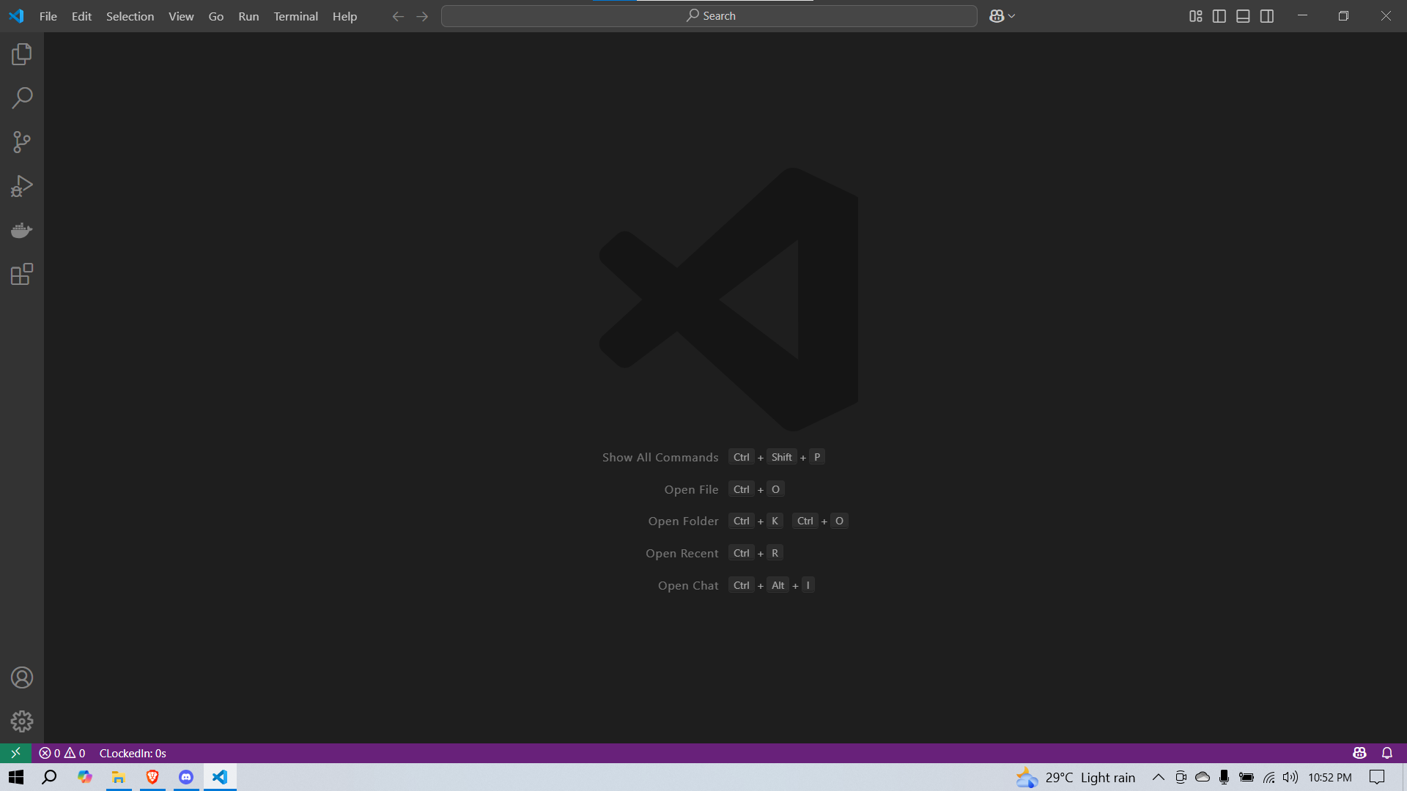Expand the Copilot chat dropdown arrow
This screenshot has height=791, width=1407.
[1012, 16]
